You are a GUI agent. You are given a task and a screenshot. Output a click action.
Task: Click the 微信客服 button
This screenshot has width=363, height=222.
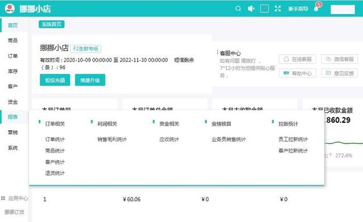tap(340, 59)
